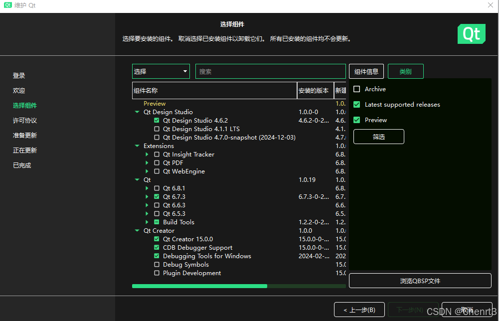Viewport: 499px width, 321px height.
Task: Expand the Build Tools entry
Action: click(147, 222)
